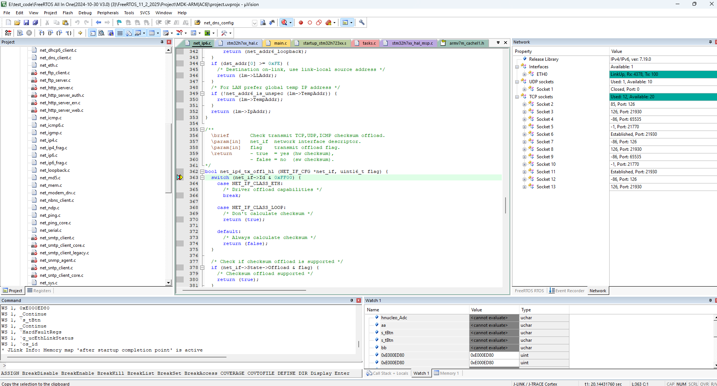Viewport: 717px width, 386px height.
Task: Click the Configuration wrench icon
Action: [362, 23]
